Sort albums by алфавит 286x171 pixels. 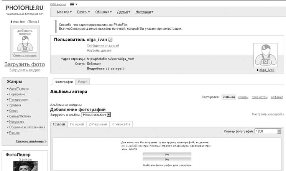coord(277,97)
